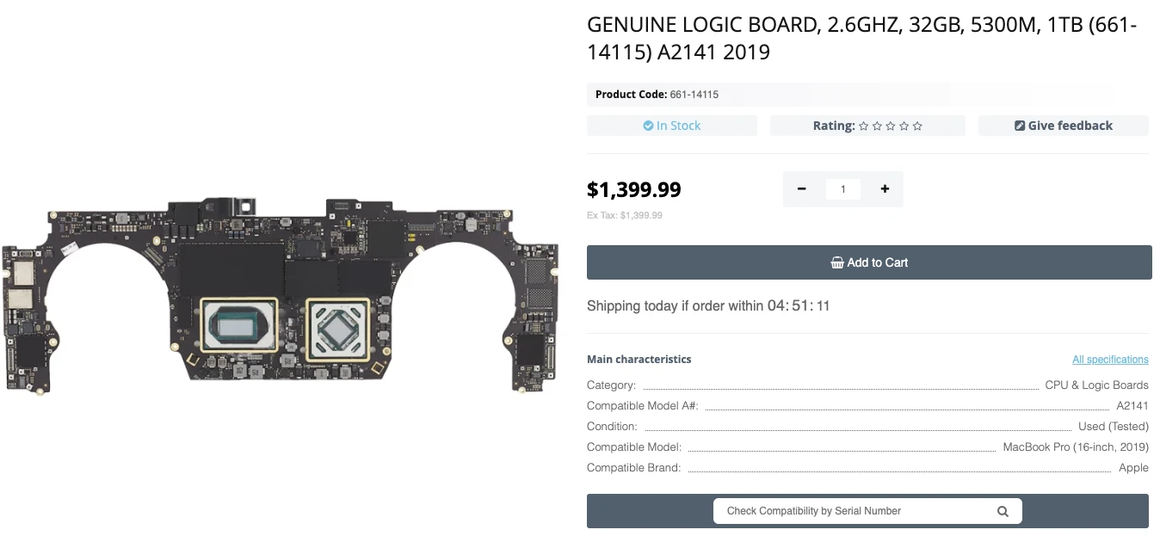1160x542 pixels.
Task: Open the Give feedback form
Action: (1064, 126)
